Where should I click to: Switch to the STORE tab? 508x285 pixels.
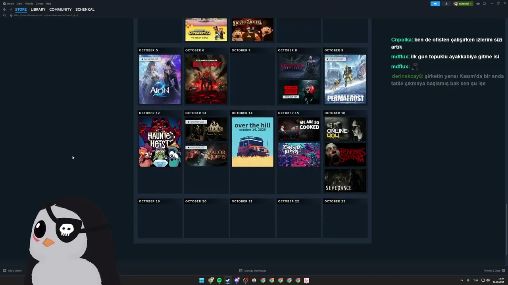pyautogui.click(x=21, y=9)
